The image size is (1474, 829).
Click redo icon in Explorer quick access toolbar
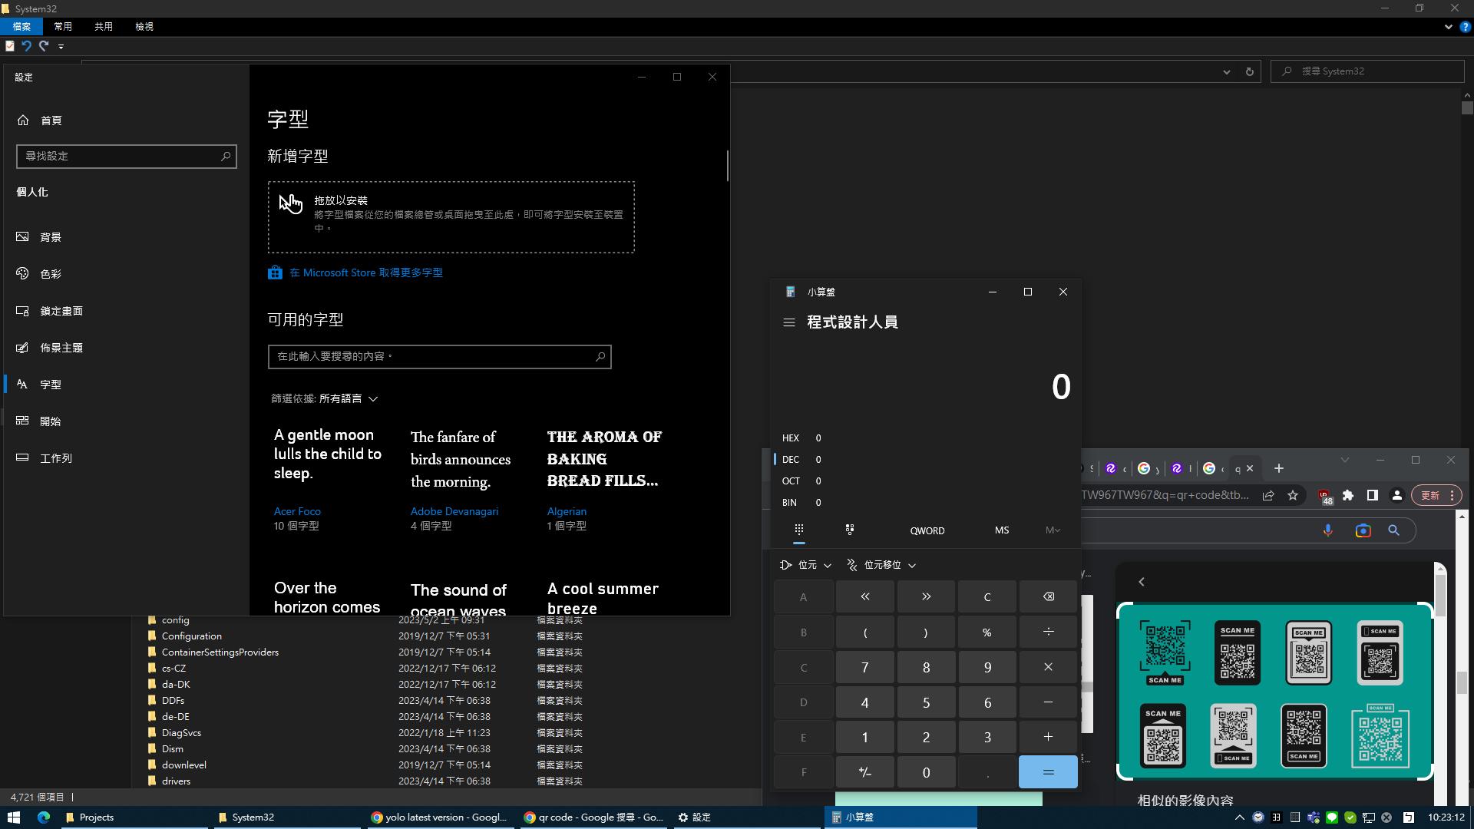click(x=44, y=46)
